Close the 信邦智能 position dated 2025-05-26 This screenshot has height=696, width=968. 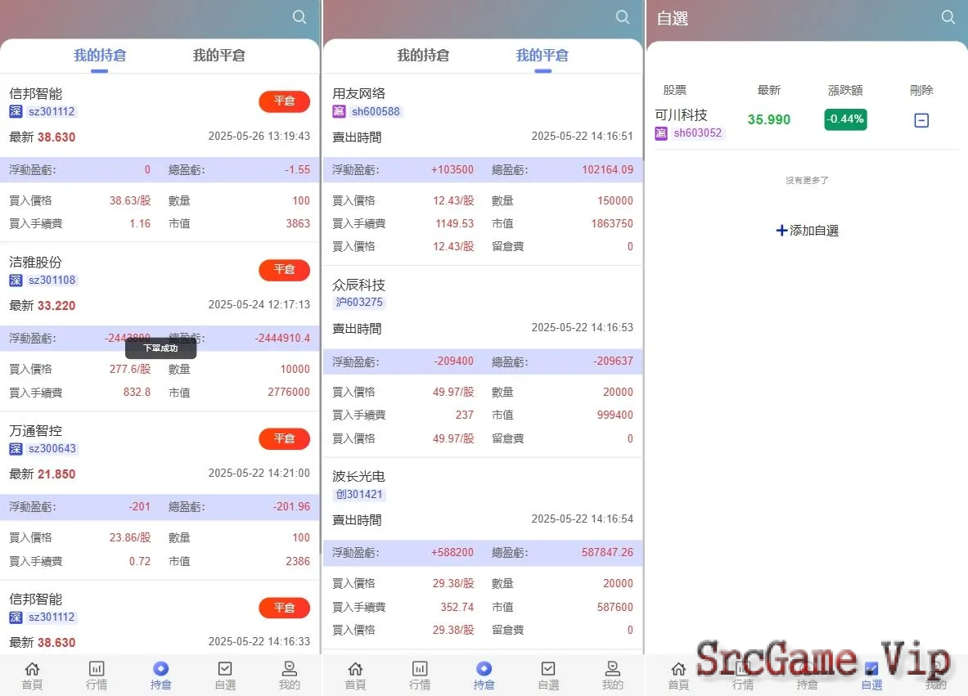(x=284, y=101)
